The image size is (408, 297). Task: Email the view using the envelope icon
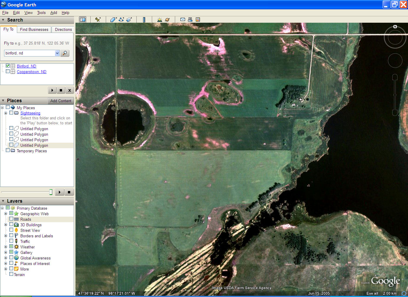point(183,20)
